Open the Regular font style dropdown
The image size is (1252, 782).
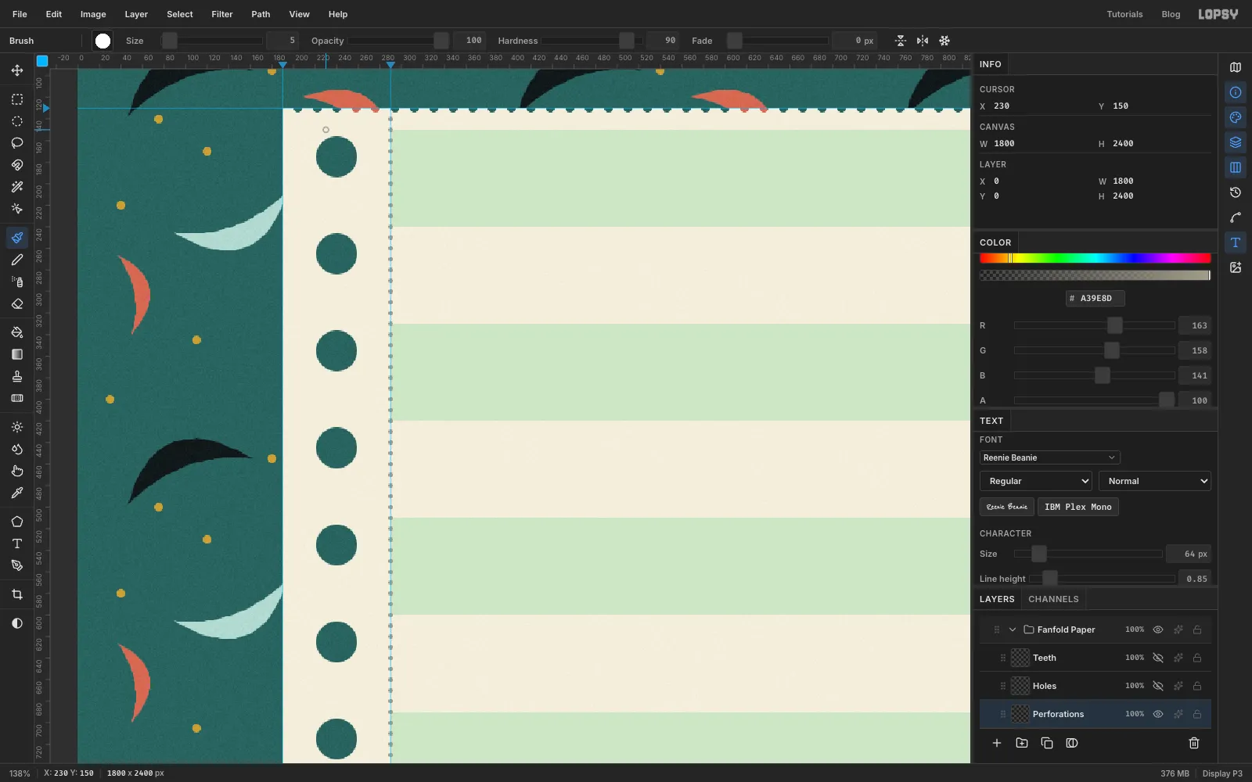pyautogui.click(x=1035, y=481)
